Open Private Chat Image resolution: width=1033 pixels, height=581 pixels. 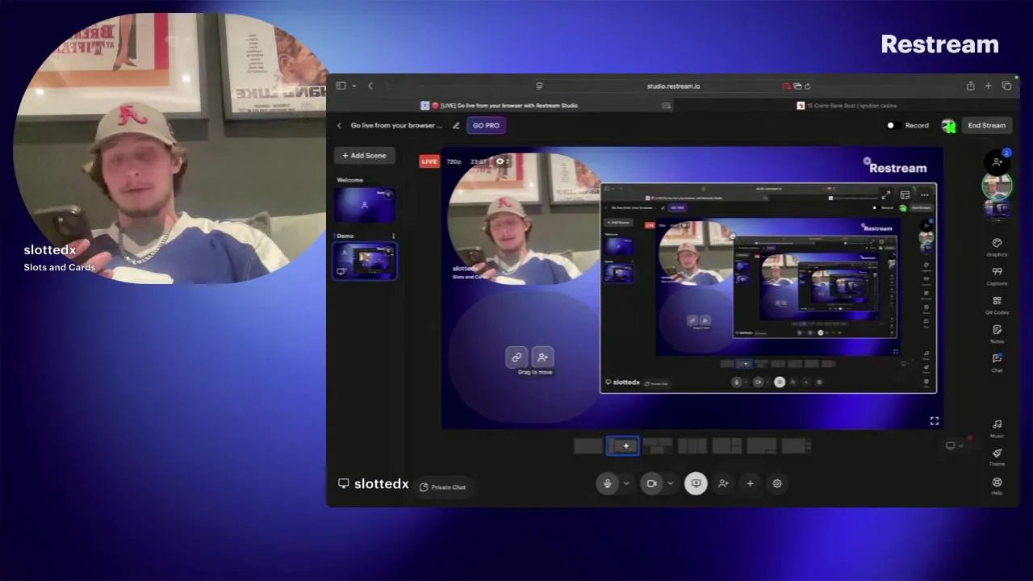[443, 487]
